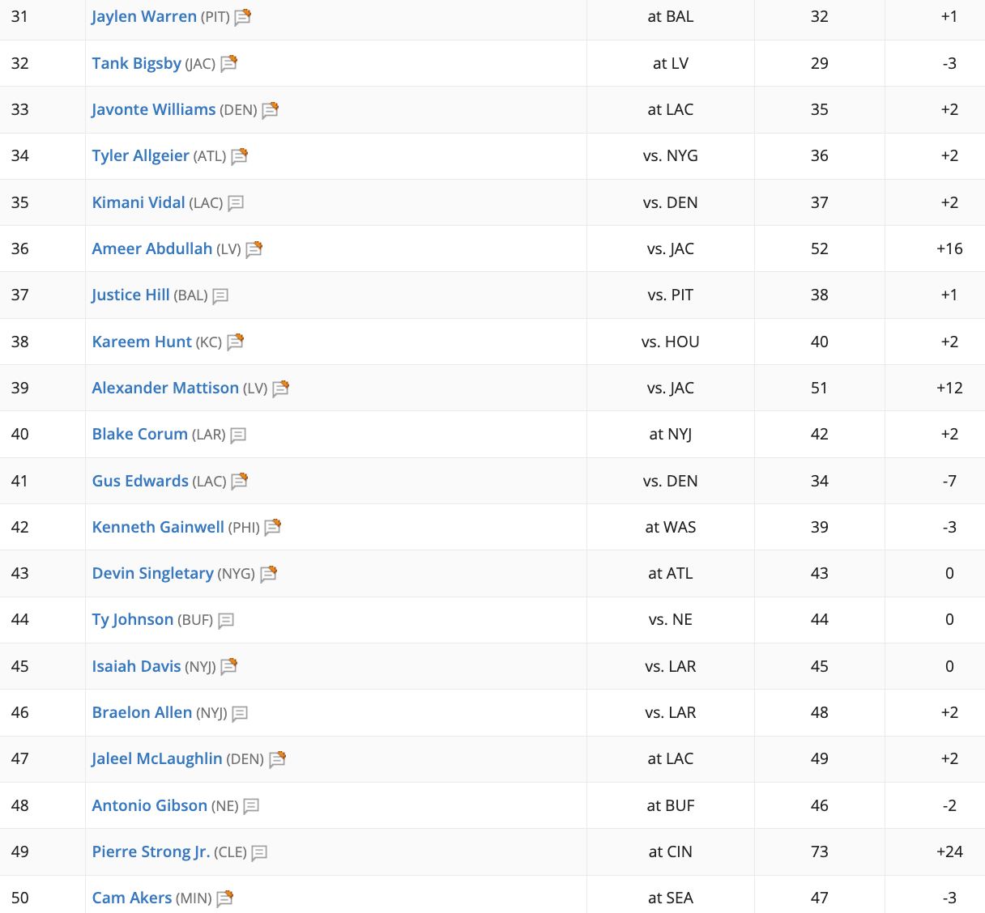Screen dimensions: 985x913
Task: Click Antonio Gibson's note icon
Action: click(x=251, y=806)
